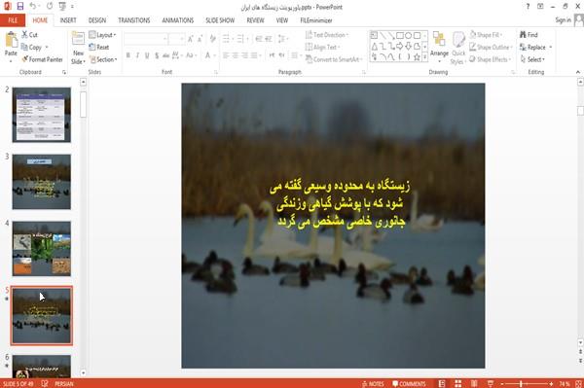Click Shape Effects button
This screenshot has width=584, height=388.
[x=490, y=59]
